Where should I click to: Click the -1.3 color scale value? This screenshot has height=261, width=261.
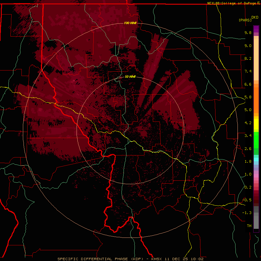coord(247,213)
